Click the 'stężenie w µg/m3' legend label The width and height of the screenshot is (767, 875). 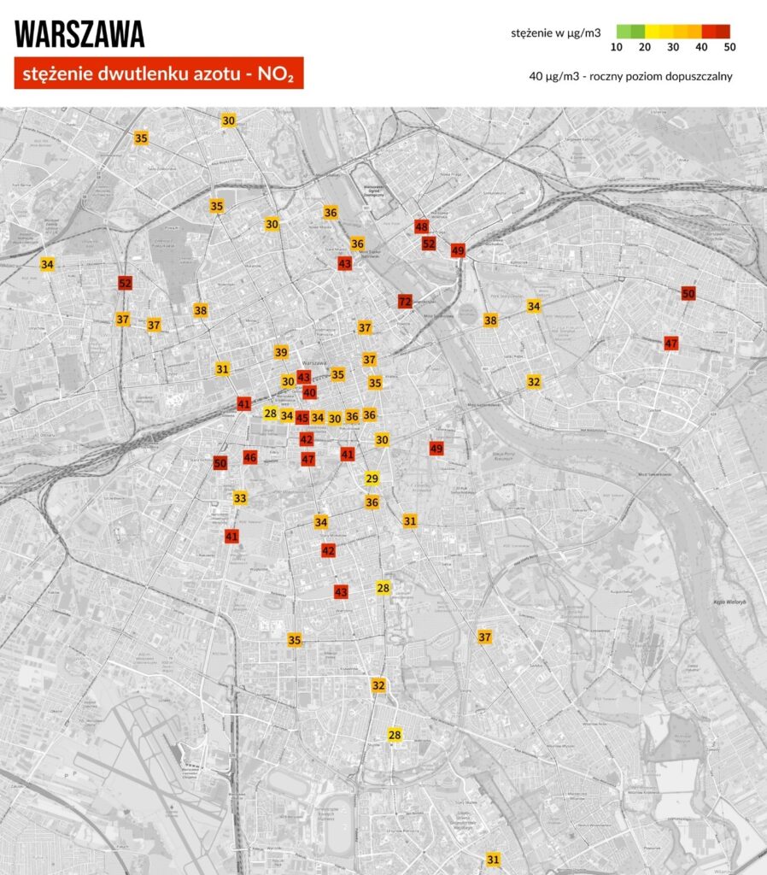[555, 33]
